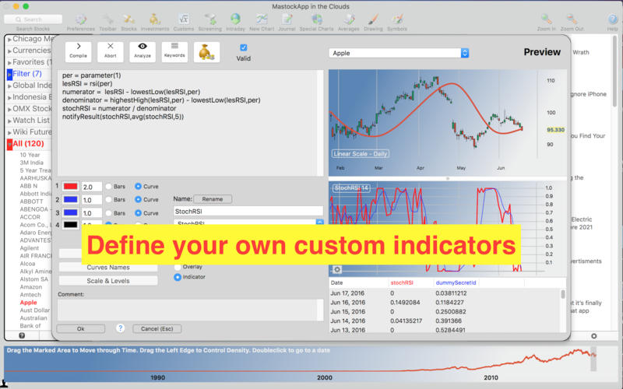623x389 pixels.
Task: Click gear icon in StochRSI indicator pane
Action: tap(337, 270)
